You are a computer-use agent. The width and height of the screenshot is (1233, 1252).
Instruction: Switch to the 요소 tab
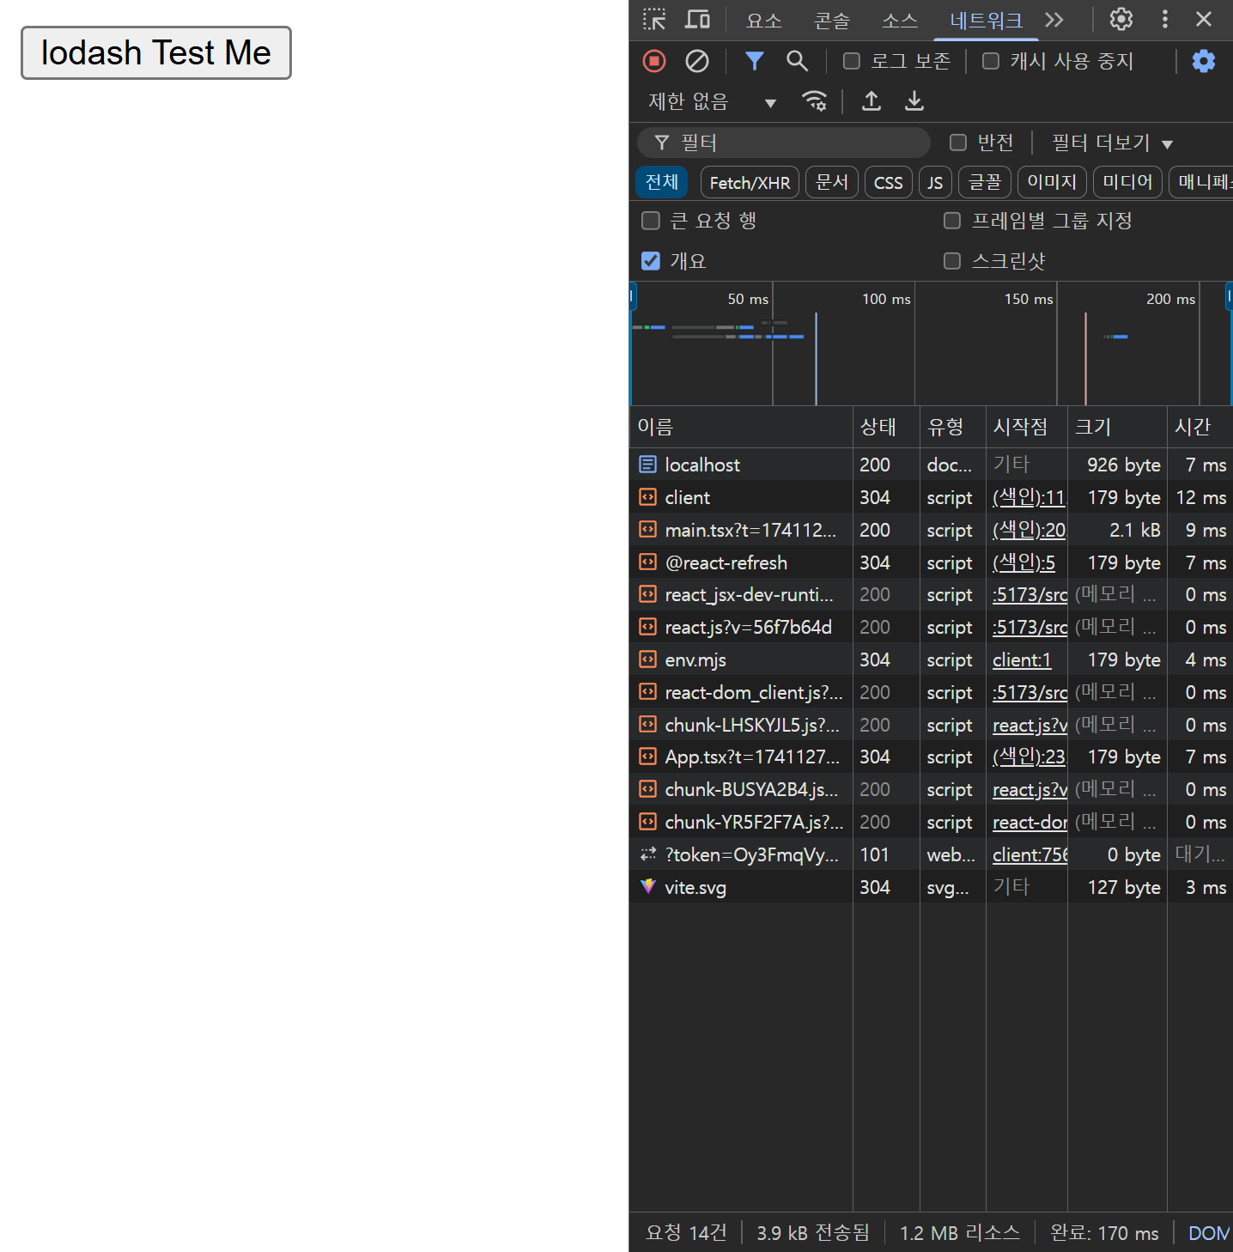pyautogui.click(x=764, y=20)
